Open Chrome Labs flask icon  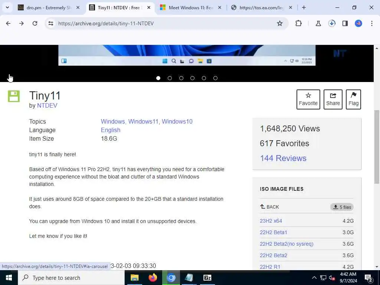(x=318, y=23)
